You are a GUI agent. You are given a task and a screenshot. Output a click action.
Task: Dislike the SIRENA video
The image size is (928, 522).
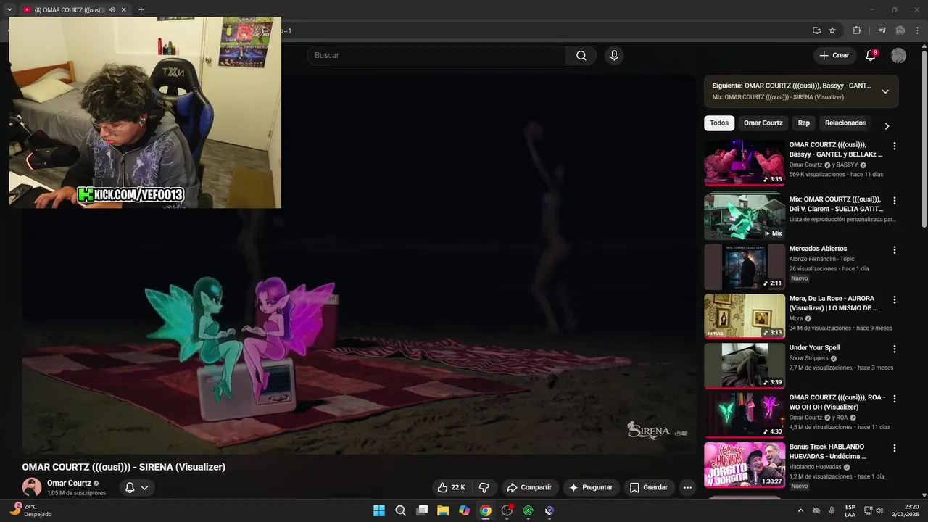pos(484,488)
